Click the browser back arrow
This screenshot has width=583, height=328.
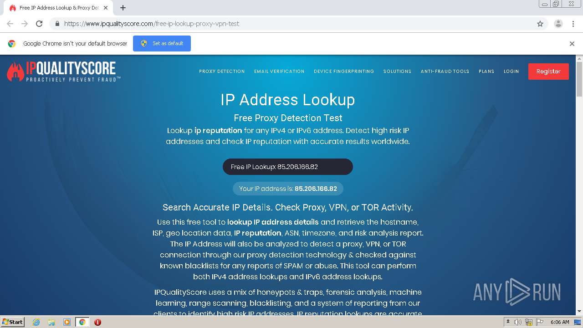[x=10, y=24]
